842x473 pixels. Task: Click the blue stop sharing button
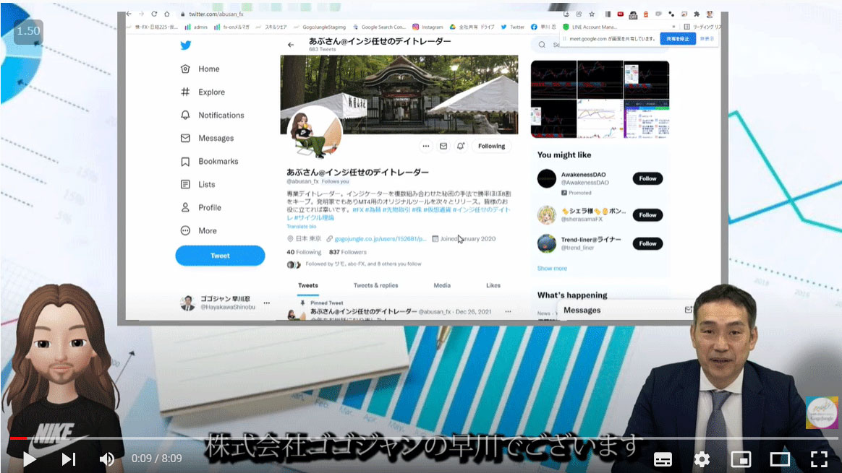678,38
